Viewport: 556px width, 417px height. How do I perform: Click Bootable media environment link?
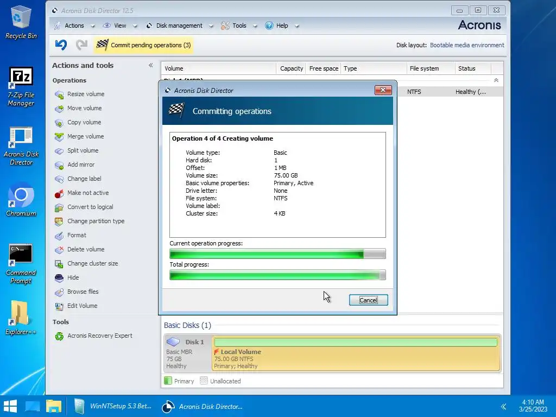467,45
